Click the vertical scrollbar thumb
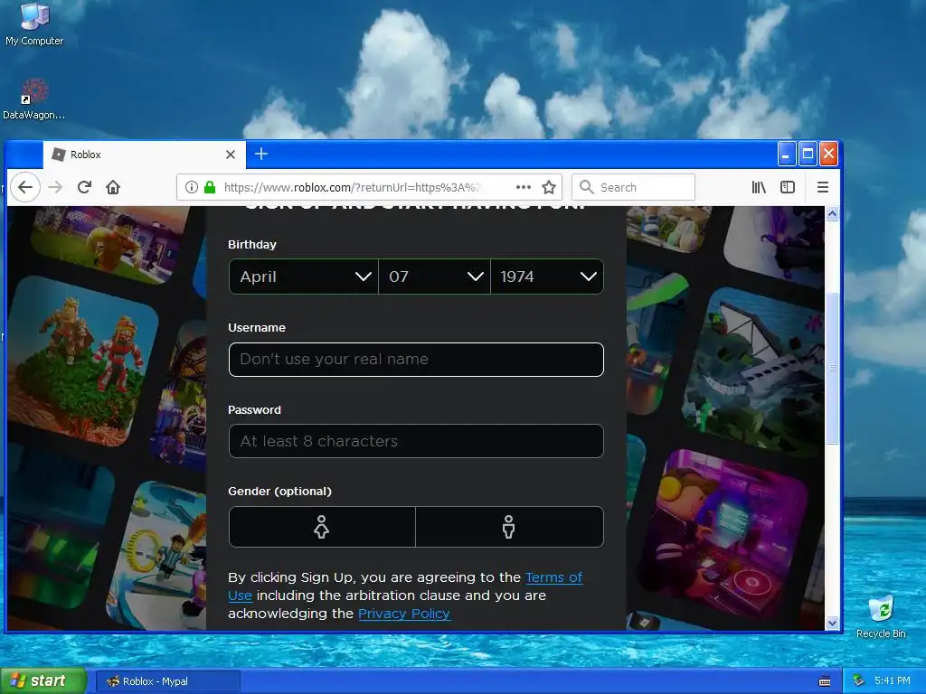This screenshot has width=926, height=694. point(832,368)
